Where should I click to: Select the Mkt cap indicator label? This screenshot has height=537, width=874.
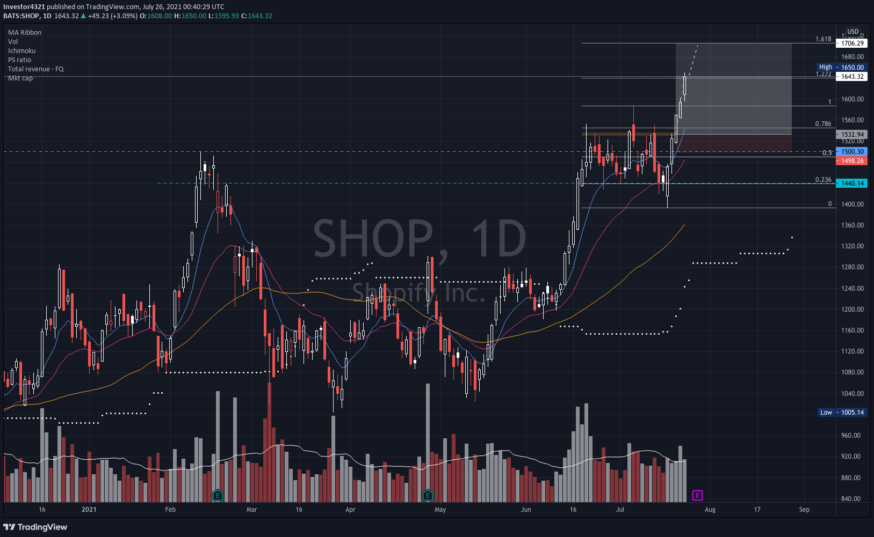pyautogui.click(x=20, y=78)
